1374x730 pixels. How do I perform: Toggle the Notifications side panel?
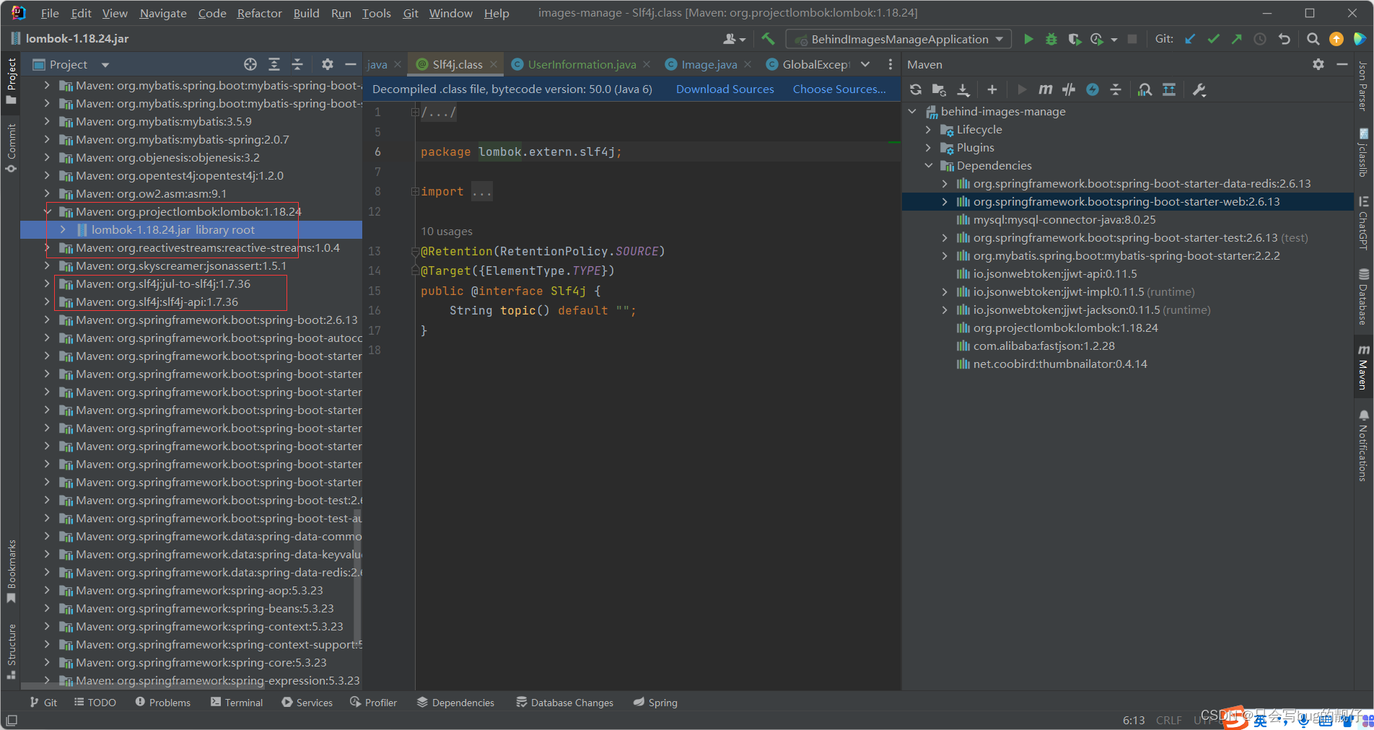(1363, 445)
